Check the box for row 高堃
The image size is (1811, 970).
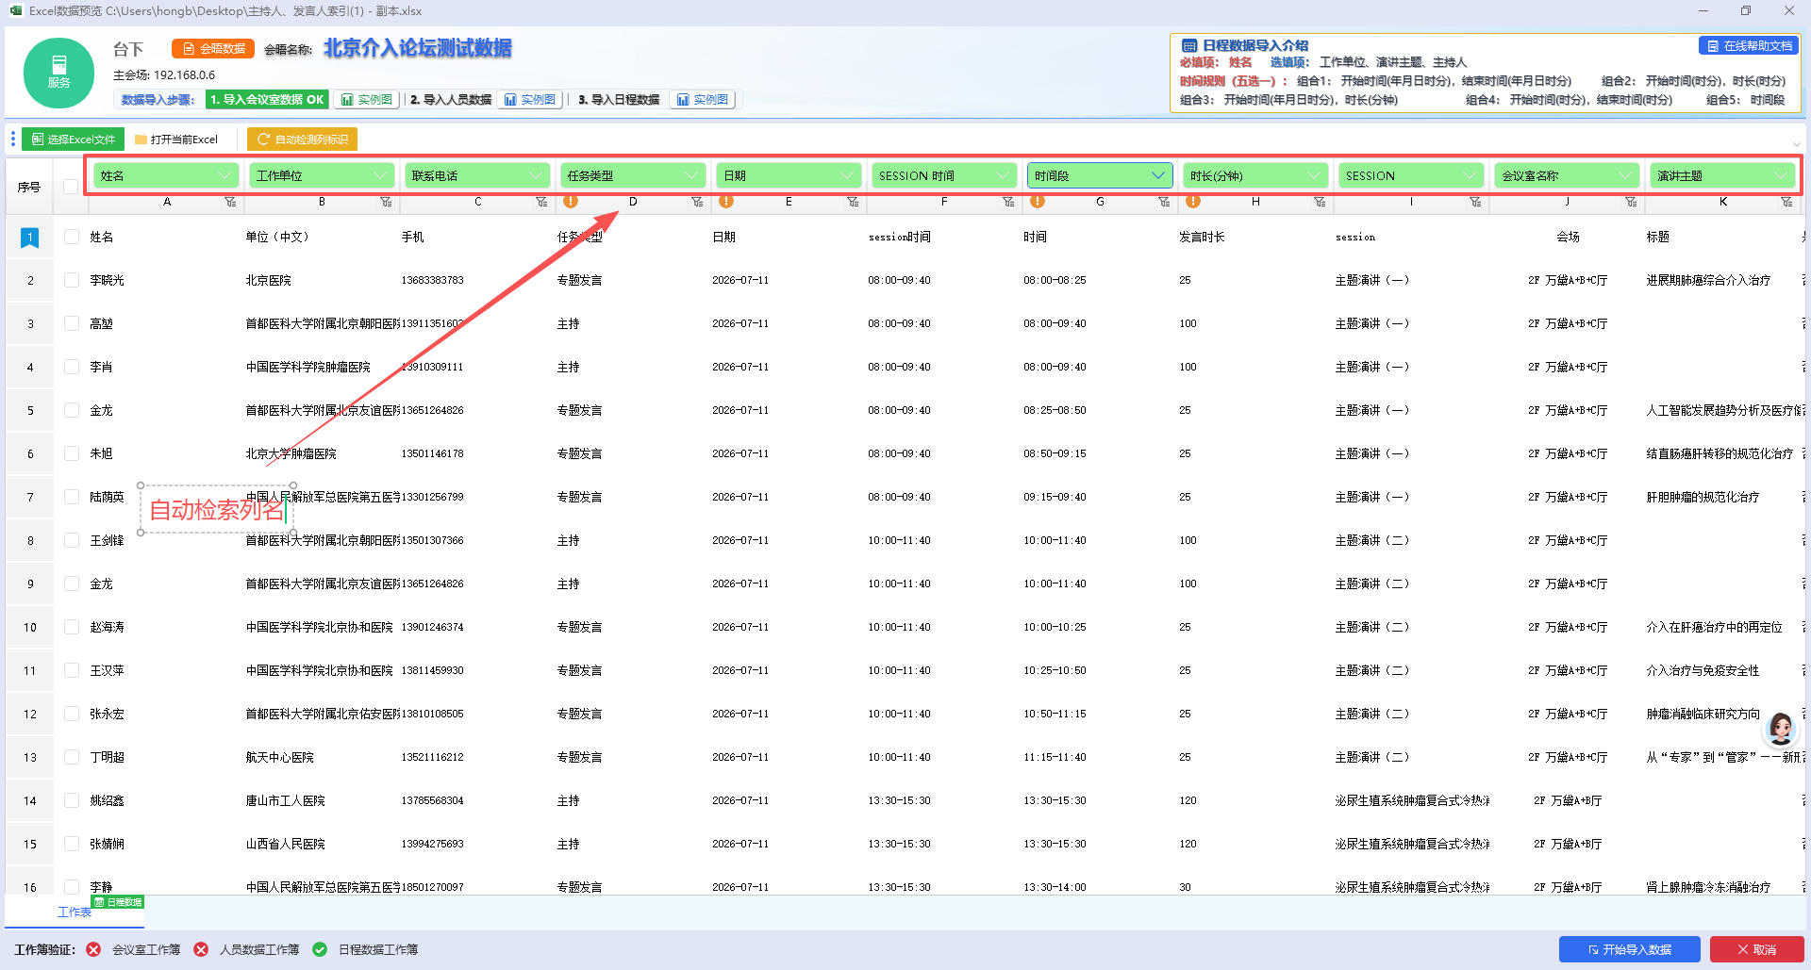72,323
